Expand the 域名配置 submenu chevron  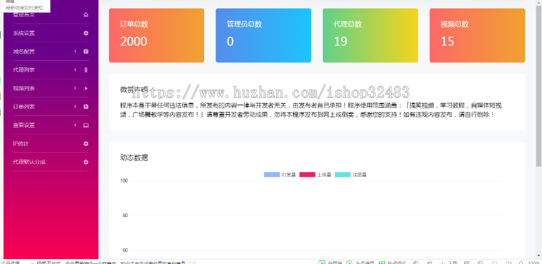coord(75,52)
